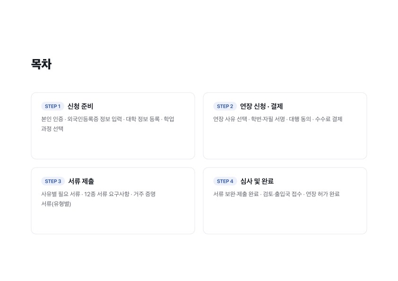Click 12종 서류 요구사항 text in STEP 3

(x=107, y=194)
